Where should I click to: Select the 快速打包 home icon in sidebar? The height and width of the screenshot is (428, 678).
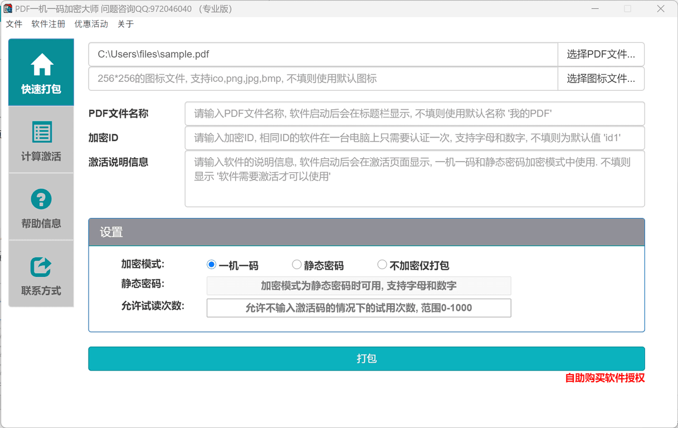41,67
